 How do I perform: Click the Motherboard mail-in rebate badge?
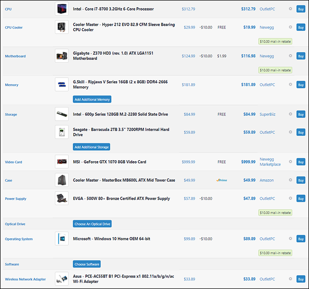point(275,70)
